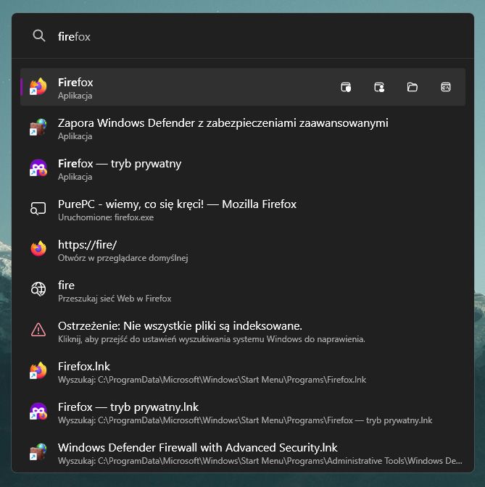Run Firefox as administrator icon

346,87
